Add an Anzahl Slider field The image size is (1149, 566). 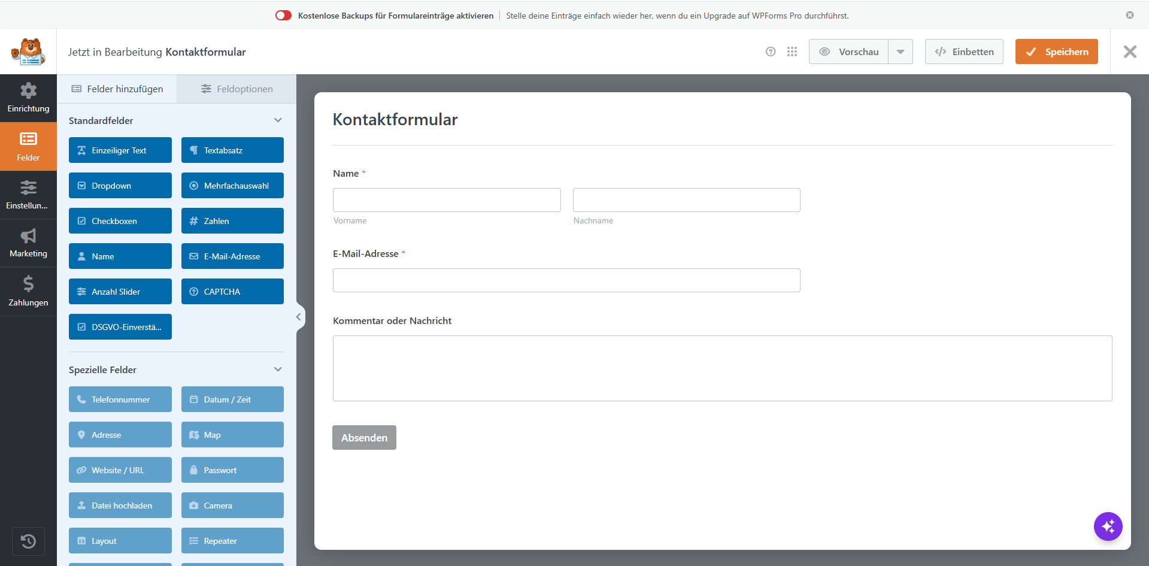pyautogui.click(x=120, y=292)
